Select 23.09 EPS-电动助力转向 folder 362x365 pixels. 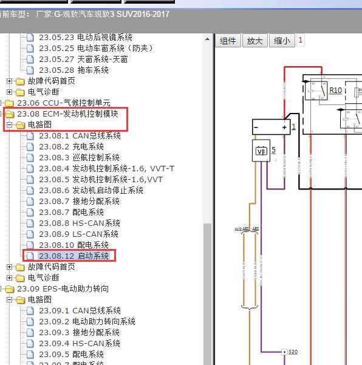[63, 288]
